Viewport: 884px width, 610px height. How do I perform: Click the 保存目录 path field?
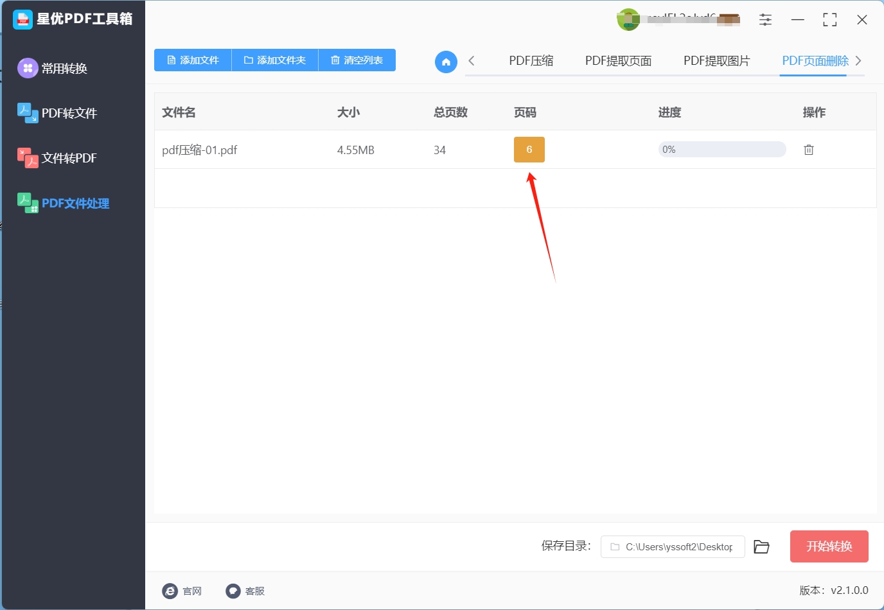pos(673,546)
